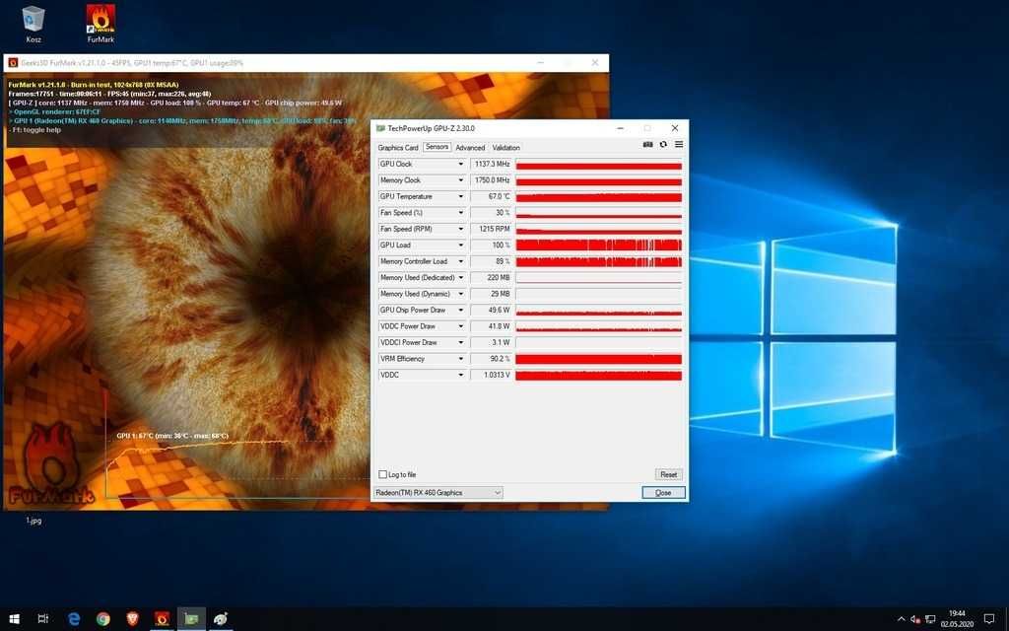Click the 1750.0 MHz memory clock value
This screenshot has height=631, width=1009.
491,180
